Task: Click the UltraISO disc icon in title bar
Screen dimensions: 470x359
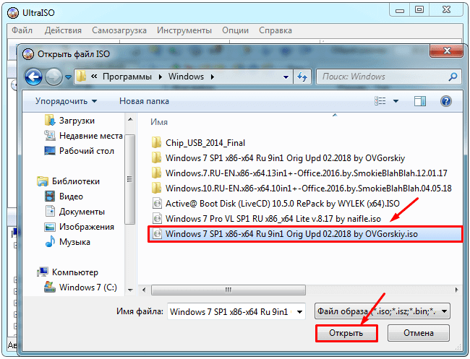Action: [13, 13]
